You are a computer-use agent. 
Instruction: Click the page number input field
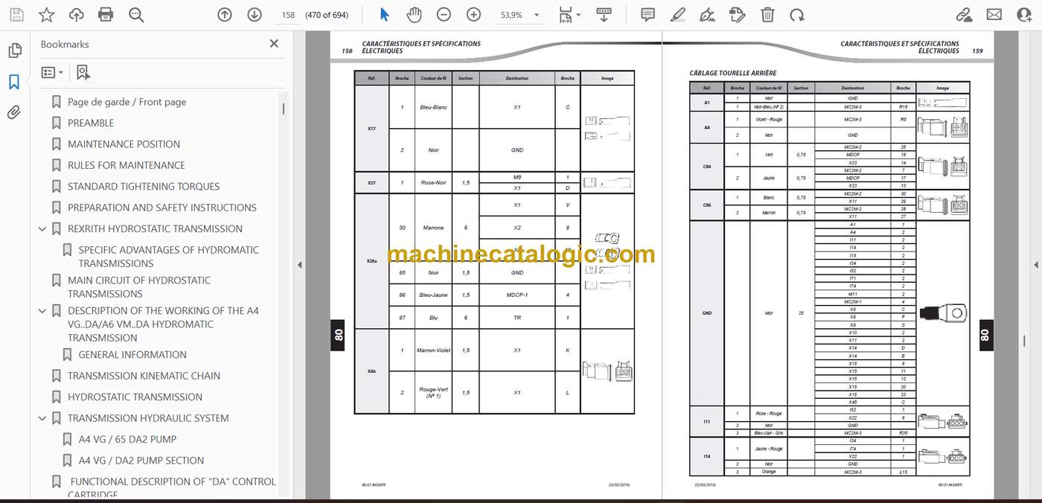[x=288, y=14]
